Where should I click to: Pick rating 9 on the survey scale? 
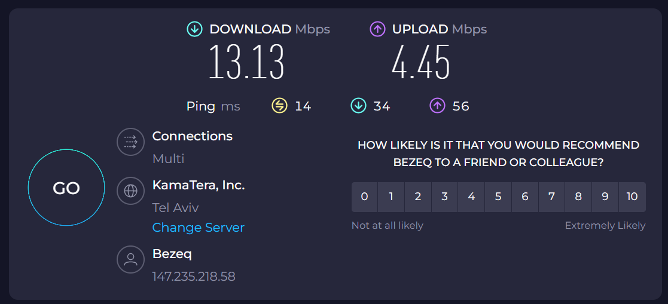[x=605, y=197]
